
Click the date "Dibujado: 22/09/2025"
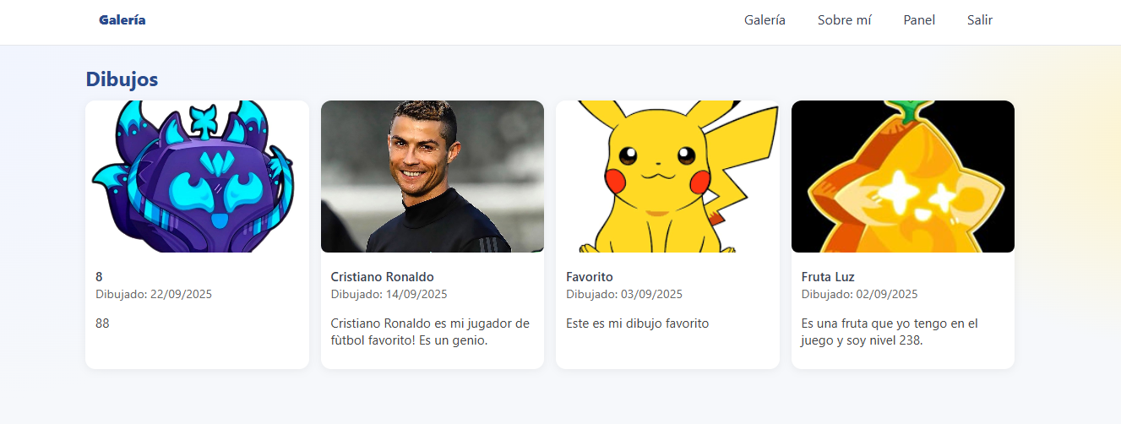154,295
